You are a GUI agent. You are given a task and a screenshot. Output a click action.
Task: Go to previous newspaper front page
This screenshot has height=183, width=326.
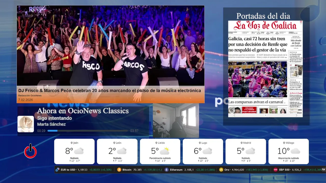[234, 115]
